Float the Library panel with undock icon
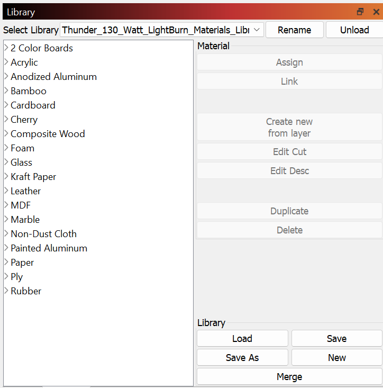Screen dimensions: 383x388 coord(360,12)
